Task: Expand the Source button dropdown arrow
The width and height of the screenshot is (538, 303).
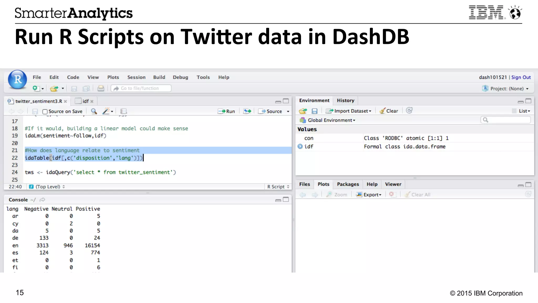Action: (x=288, y=111)
